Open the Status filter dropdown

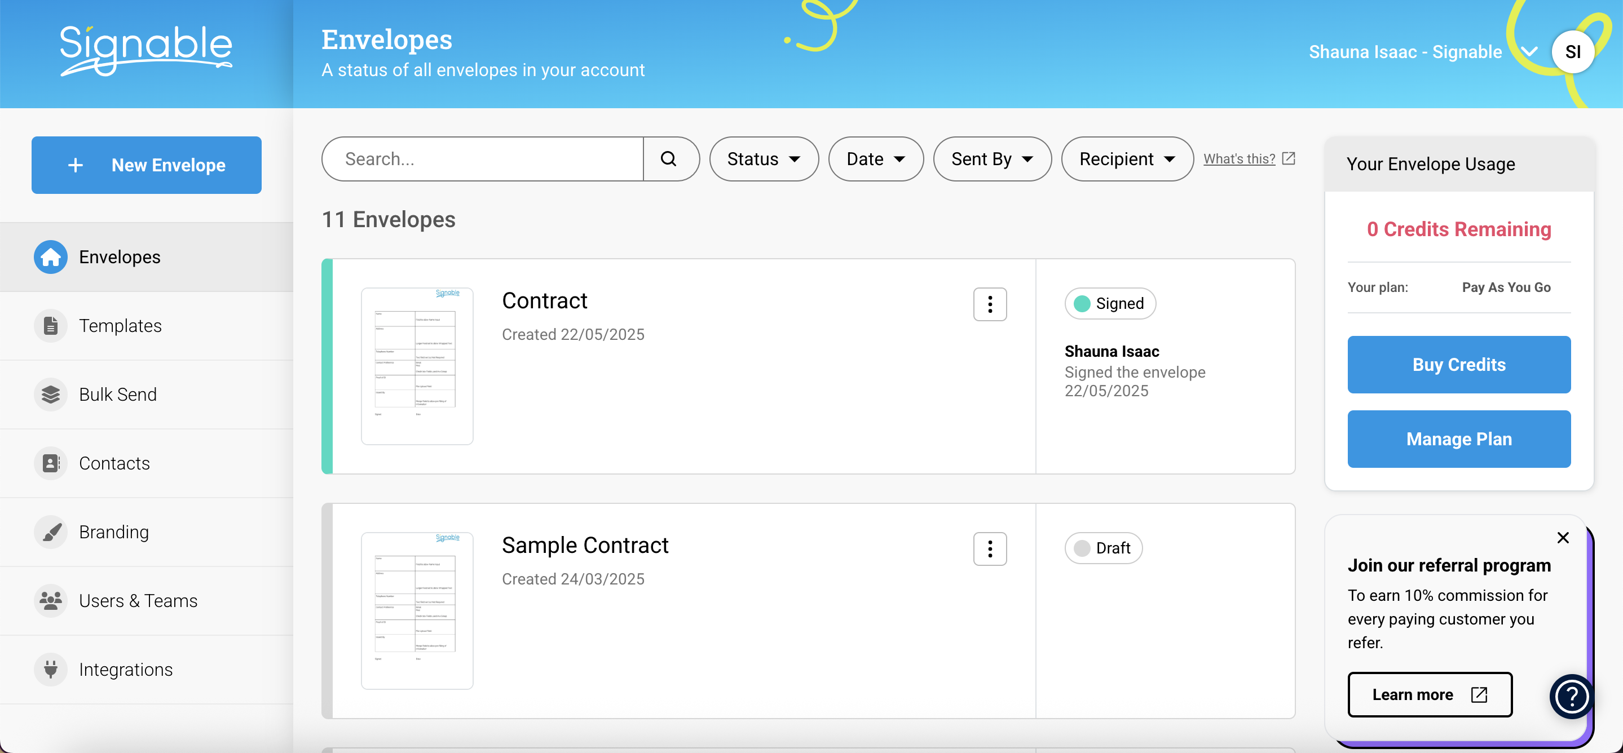point(763,160)
